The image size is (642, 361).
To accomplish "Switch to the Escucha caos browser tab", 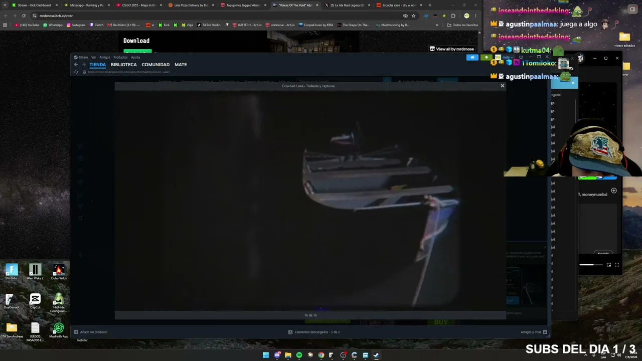I will click(399, 5).
